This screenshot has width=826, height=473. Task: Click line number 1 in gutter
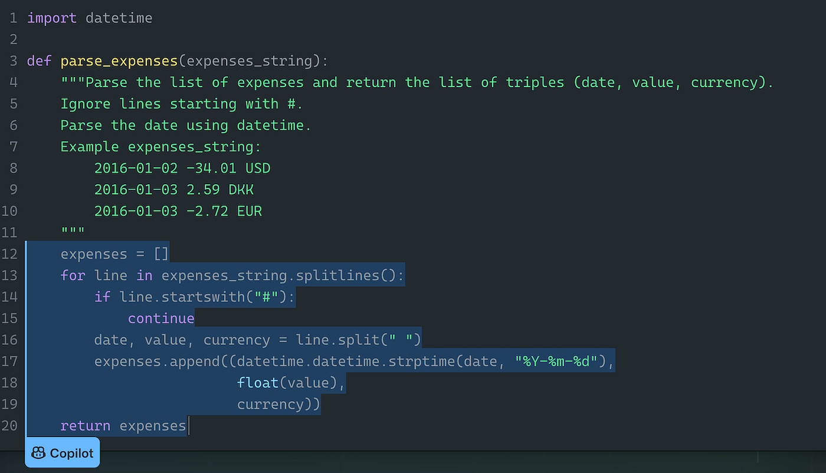[x=13, y=18]
